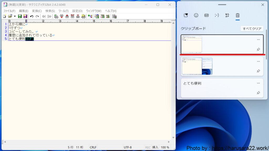Click the green Save icon

[20, 16]
